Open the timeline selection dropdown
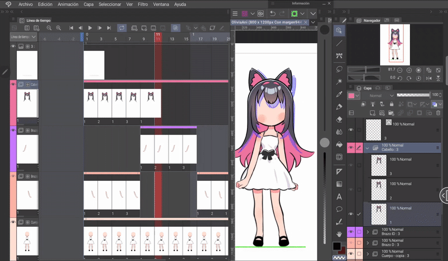This screenshot has width=448, height=261. [24, 36]
